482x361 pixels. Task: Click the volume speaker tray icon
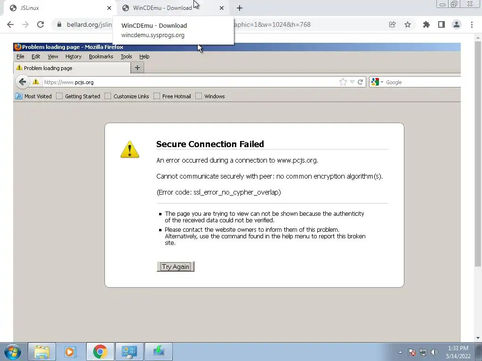coord(434,352)
